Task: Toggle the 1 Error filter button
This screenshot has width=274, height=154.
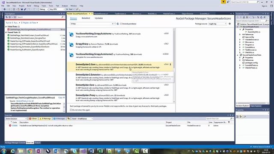Action: (x=33, y=118)
